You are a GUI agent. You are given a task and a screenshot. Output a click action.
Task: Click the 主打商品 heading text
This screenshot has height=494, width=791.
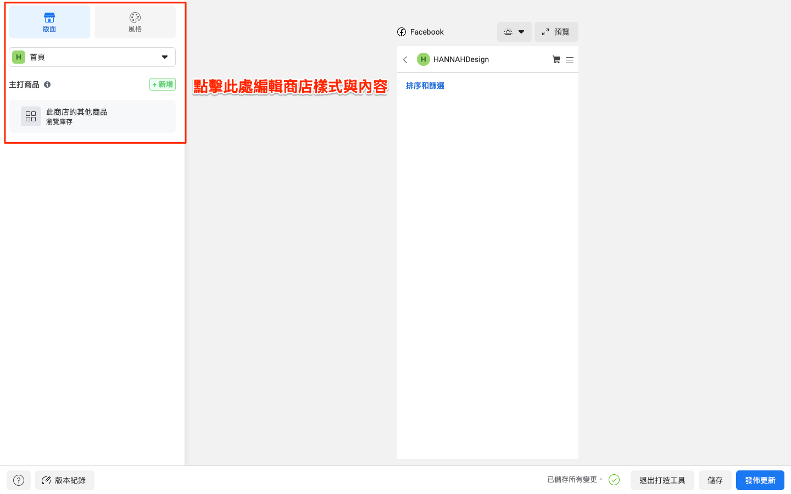24,85
